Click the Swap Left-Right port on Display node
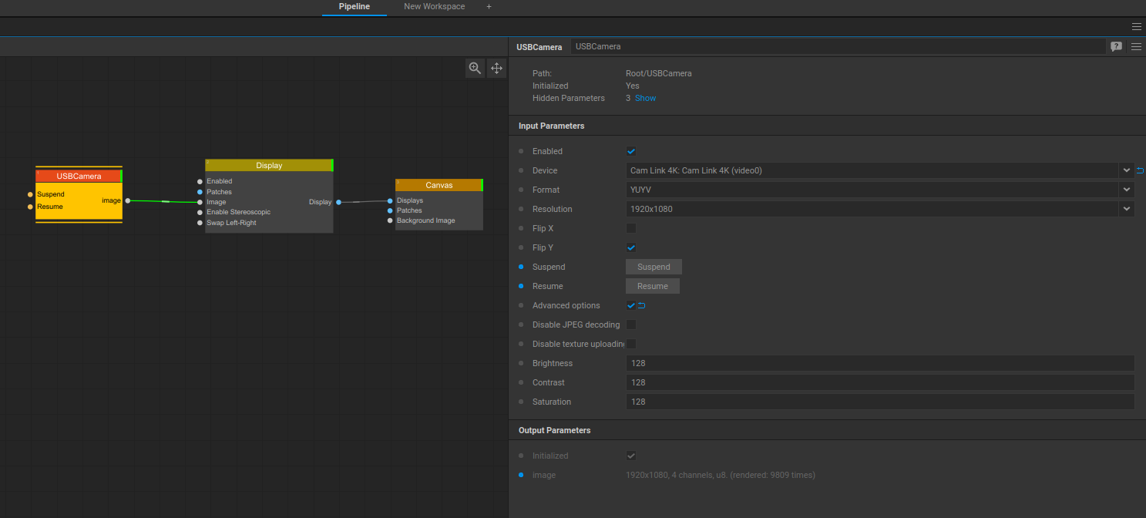The height and width of the screenshot is (518, 1146). [x=200, y=223]
